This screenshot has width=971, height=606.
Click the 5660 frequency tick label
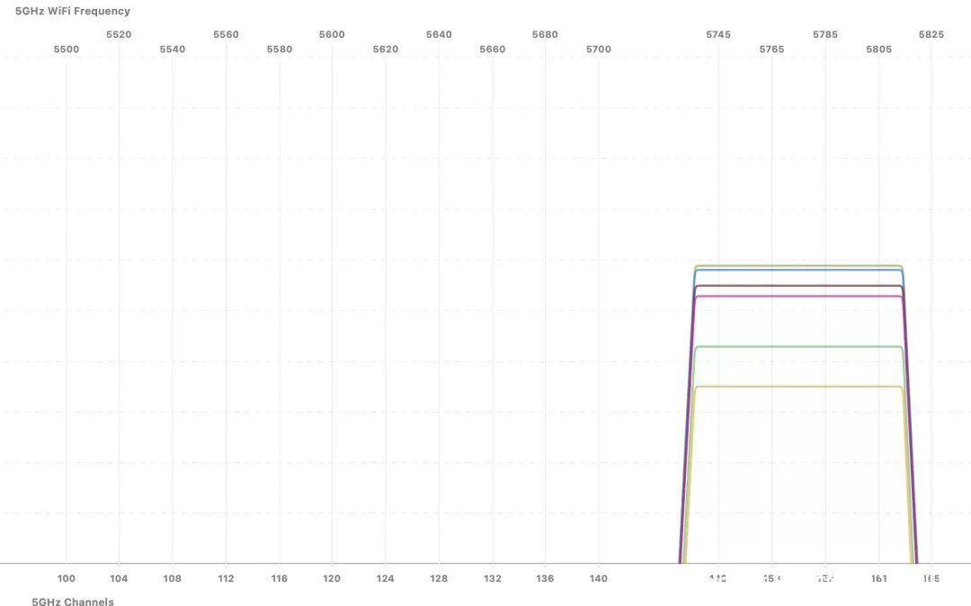pyautogui.click(x=493, y=49)
